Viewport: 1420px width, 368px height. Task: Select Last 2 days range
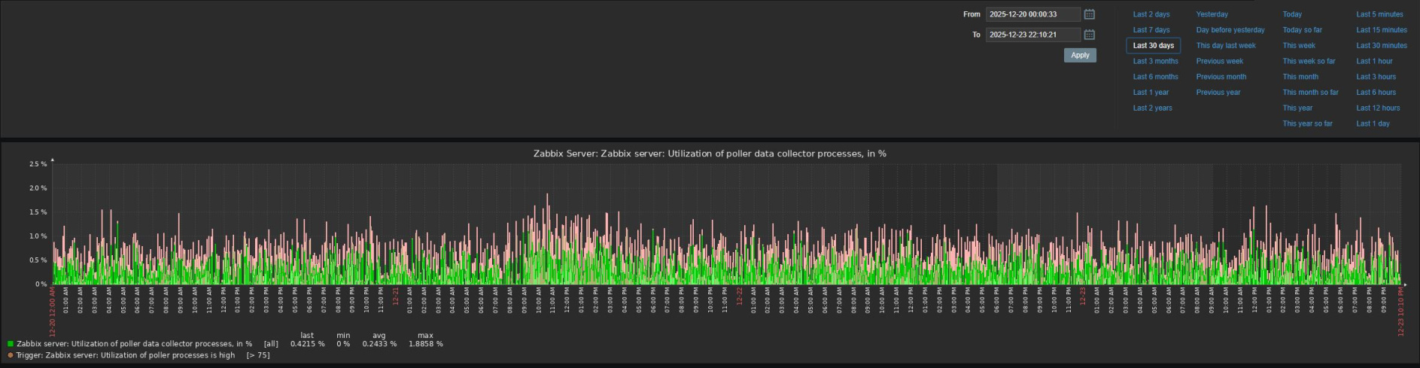click(x=1151, y=14)
